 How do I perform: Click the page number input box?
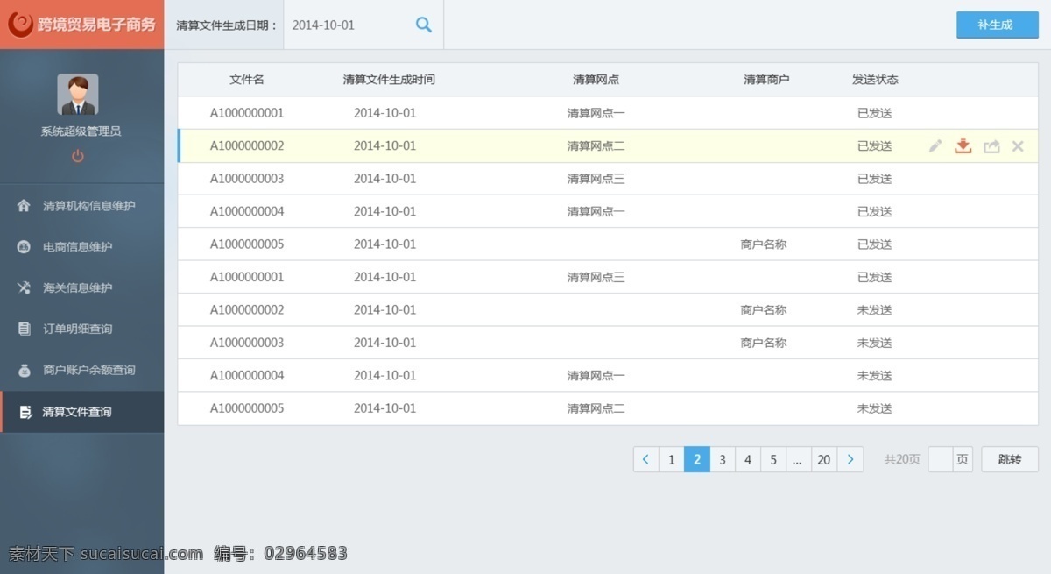[941, 459]
